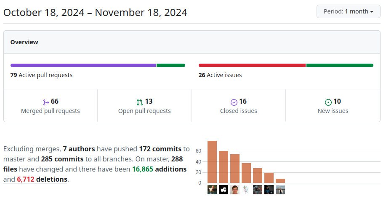View the 6,712 deletions link
The image size is (386, 204).
pos(42,180)
